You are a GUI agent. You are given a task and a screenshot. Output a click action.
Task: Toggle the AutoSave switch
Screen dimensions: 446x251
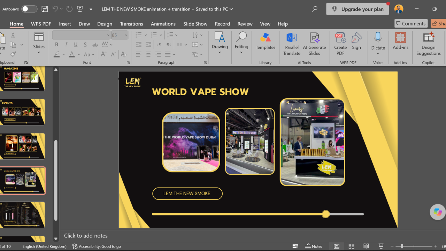point(29,9)
